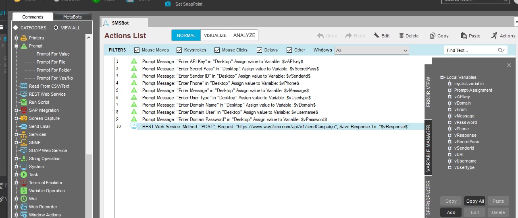Open the Actions running-man icon menu

click(494, 35)
